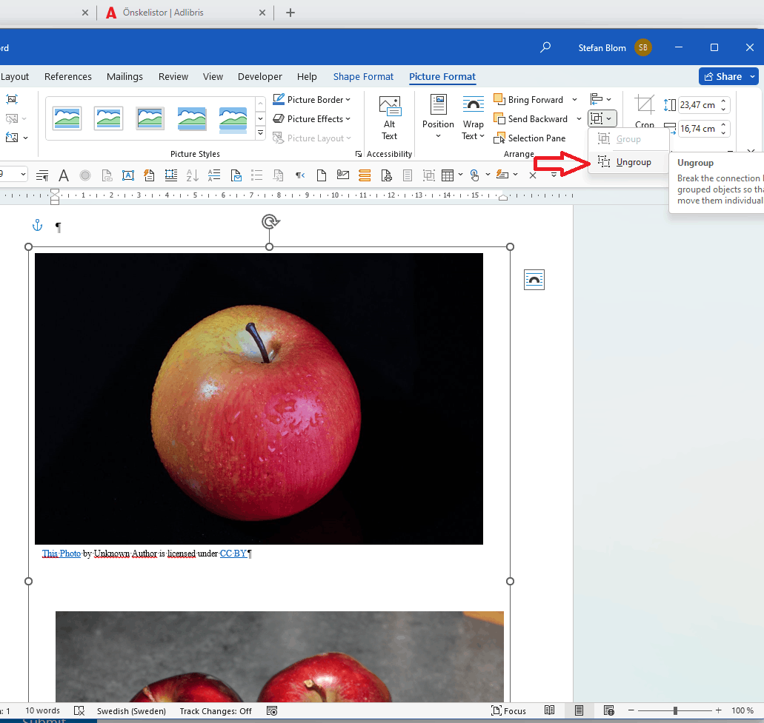This screenshot has width=764, height=723.
Task: Click the 10 words count in status bar
Action: pos(42,711)
